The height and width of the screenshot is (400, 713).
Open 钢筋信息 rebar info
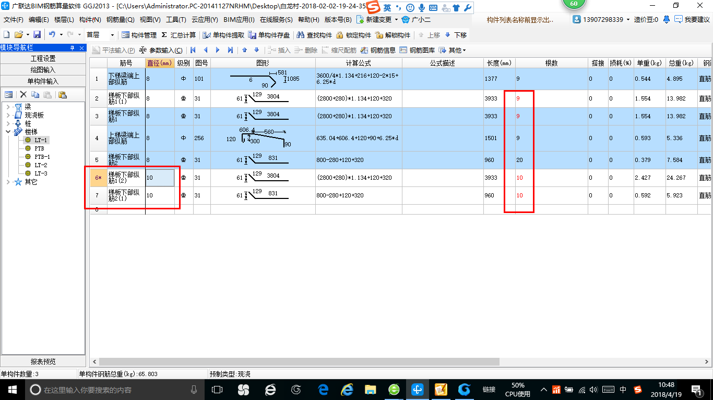(x=378, y=50)
